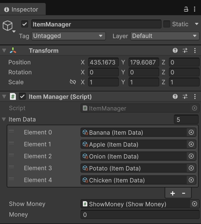Open object picker for Onion element
201x224 pixels.
pos(191,156)
